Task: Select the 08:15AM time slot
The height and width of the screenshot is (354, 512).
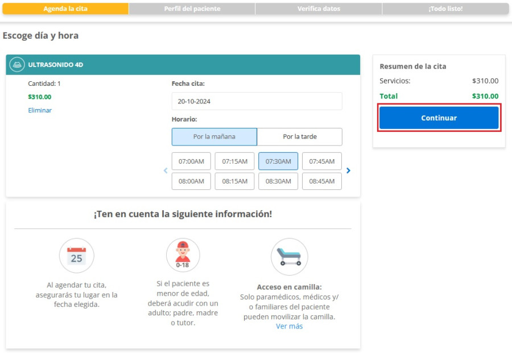Action: (x=234, y=181)
